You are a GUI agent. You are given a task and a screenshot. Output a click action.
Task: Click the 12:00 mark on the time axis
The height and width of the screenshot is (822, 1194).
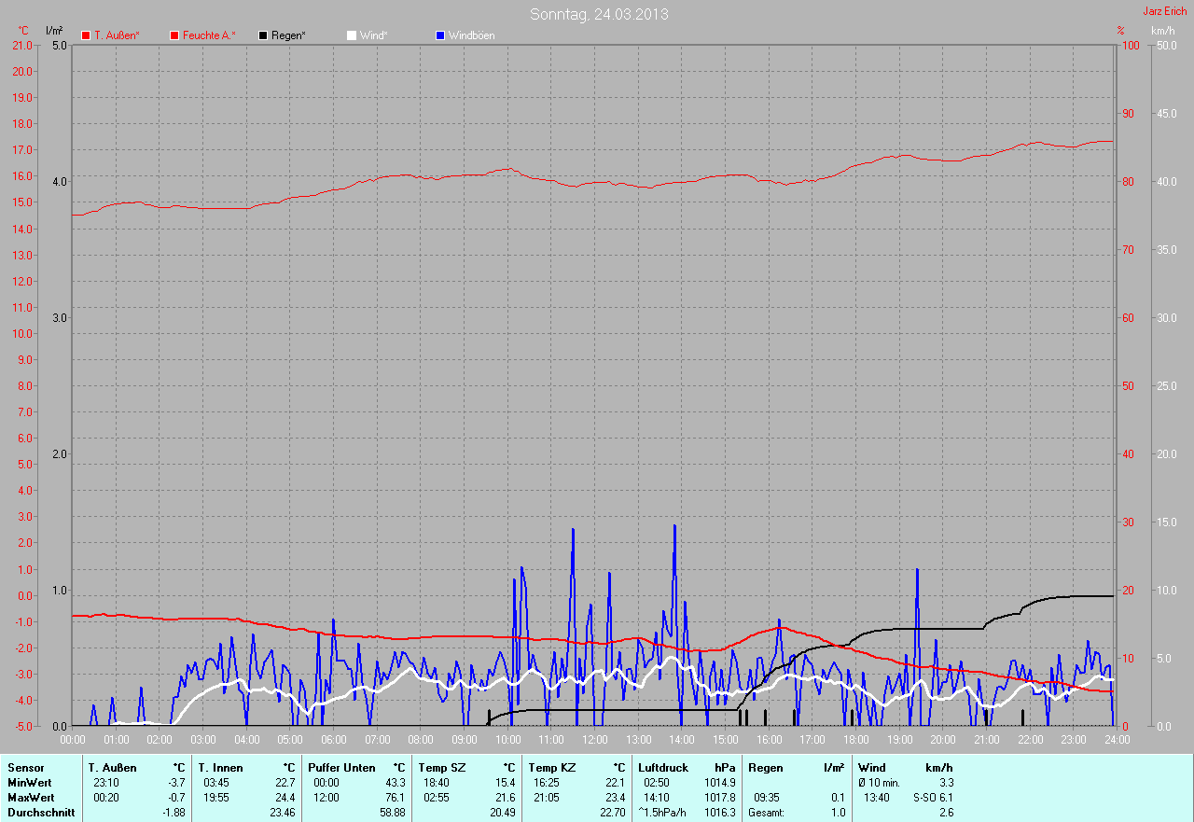tap(595, 740)
